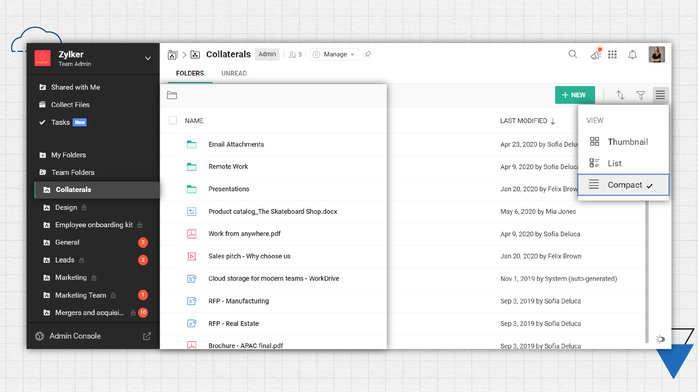Toggle the day/night mode switch

coord(660,339)
